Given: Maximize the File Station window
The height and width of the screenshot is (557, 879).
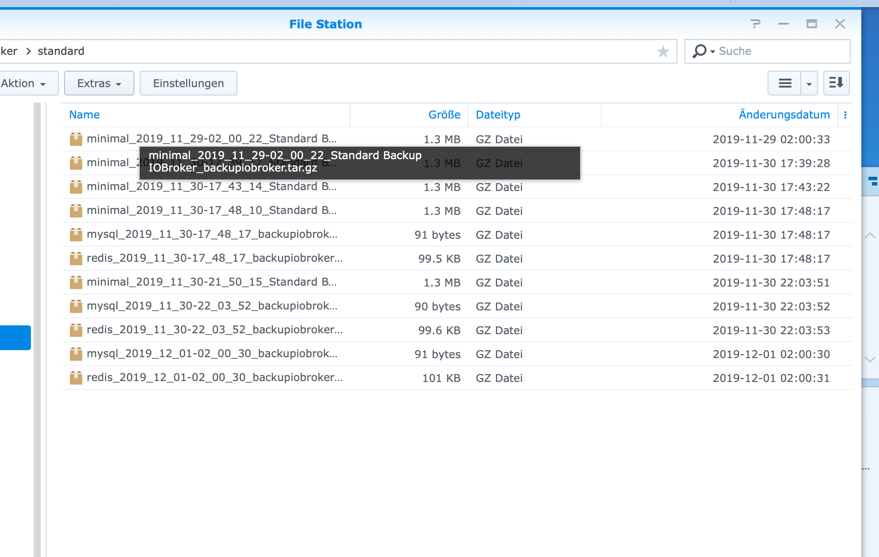Looking at the screenshot, I should (811, 24).
